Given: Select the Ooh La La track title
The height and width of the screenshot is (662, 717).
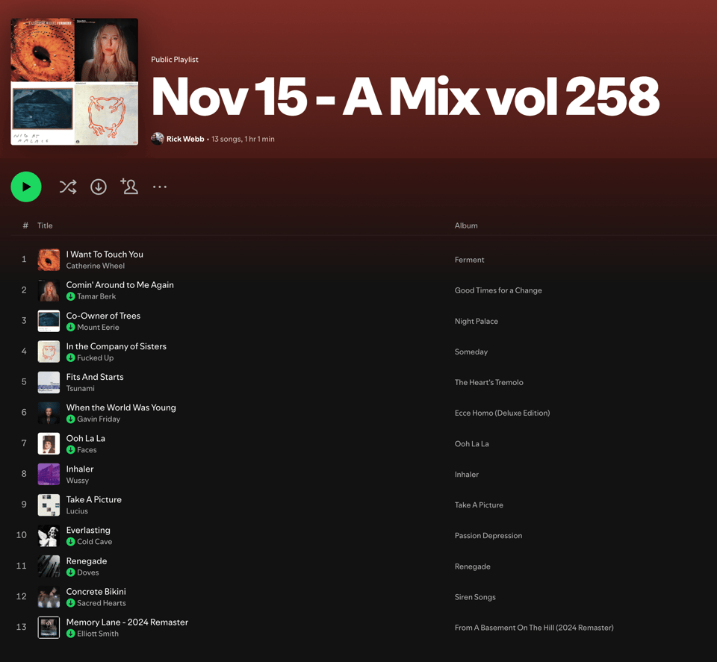Looking at the screenshot, I should (85, 438).
